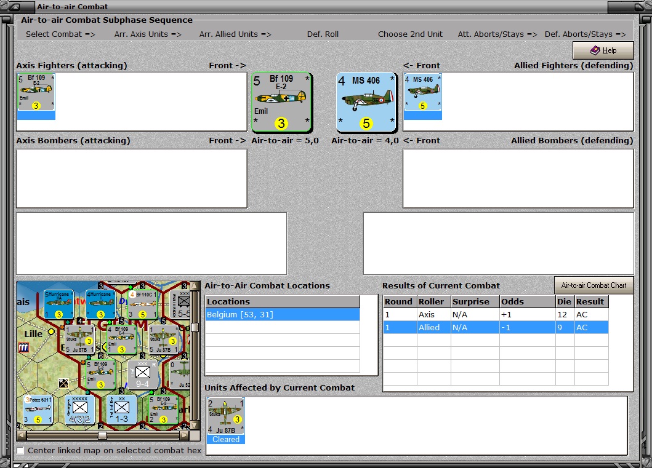This screenshot has width=652, height=468.
Task: Click Att. Aborts/Stays => subphase label
Action: click(x=497, y=34)
